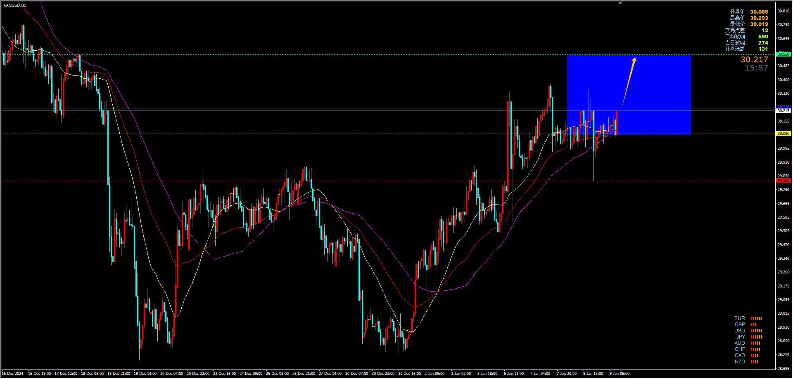793x379 pixels.
Task: Click the 8 Jan 13:00 time axis label
Action: tap(593, 374)
